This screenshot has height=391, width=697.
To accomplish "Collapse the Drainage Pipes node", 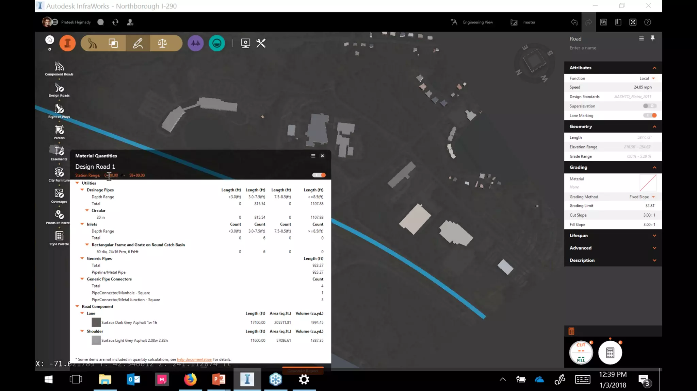I will click(82, 190).
